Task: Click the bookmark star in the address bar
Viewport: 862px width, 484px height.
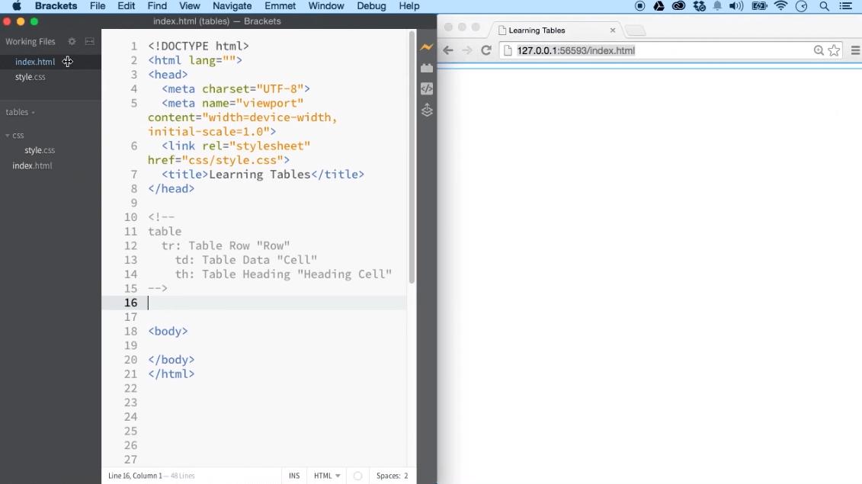Action: 834,50
